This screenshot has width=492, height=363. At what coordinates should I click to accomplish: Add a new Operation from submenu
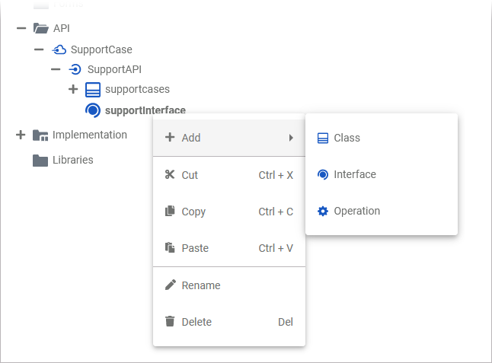tap(356, 211)
